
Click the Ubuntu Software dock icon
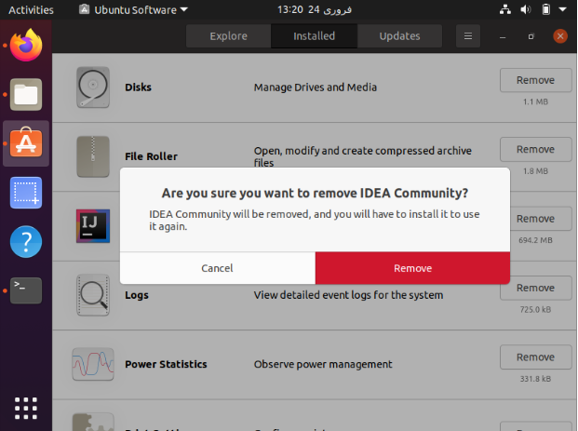tap(26, 143)
